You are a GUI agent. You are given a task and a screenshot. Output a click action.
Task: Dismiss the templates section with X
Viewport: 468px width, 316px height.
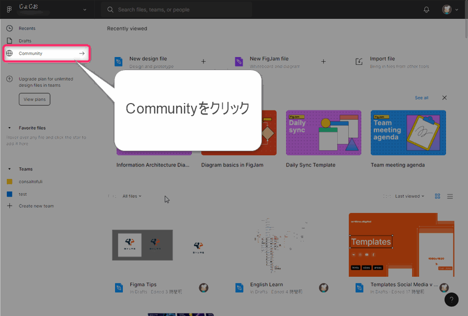[444, 98]
